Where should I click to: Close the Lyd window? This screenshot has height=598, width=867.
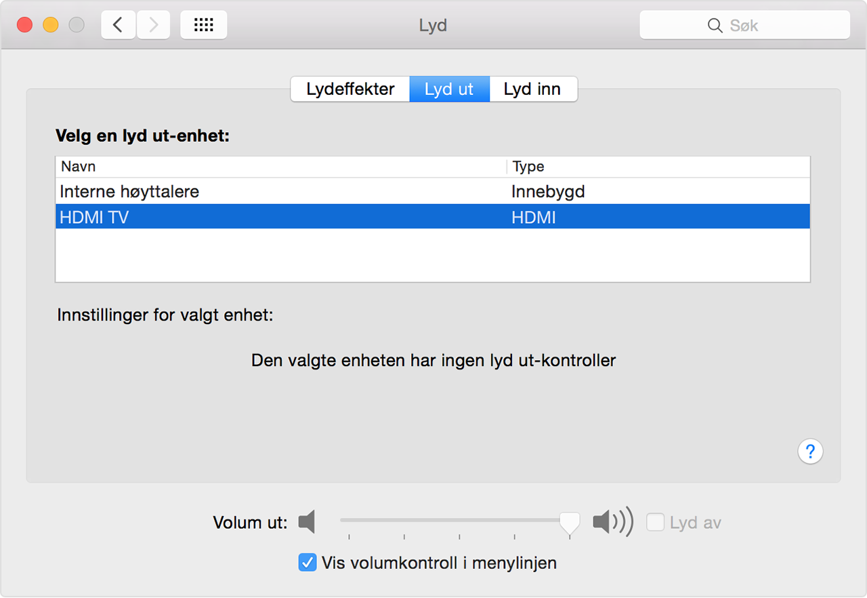coord(25,25)
